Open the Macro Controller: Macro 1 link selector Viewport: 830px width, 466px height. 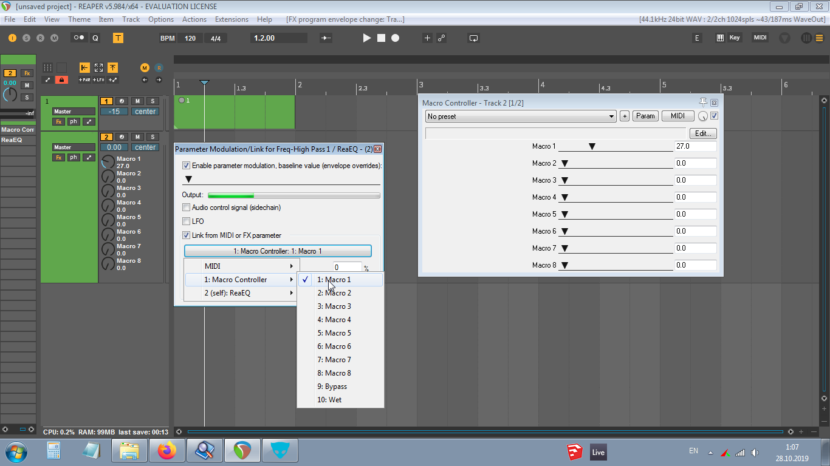tap(278, 251)
